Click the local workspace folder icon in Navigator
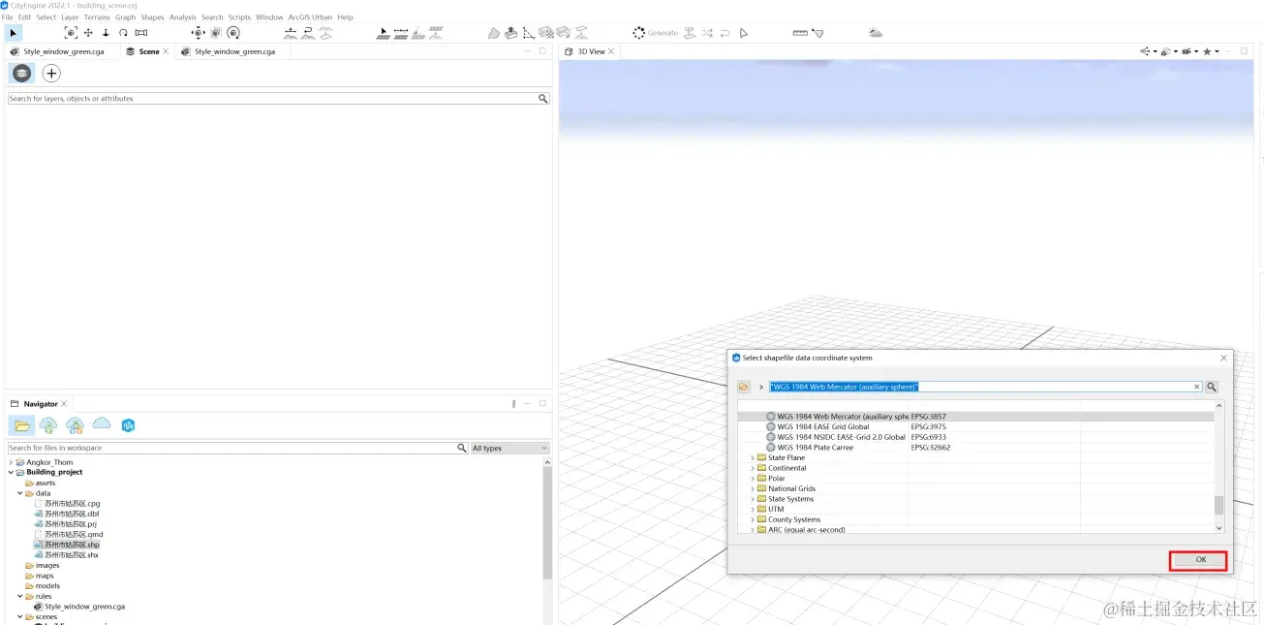This screenshot has height=625, width=1264. (21, 425)
